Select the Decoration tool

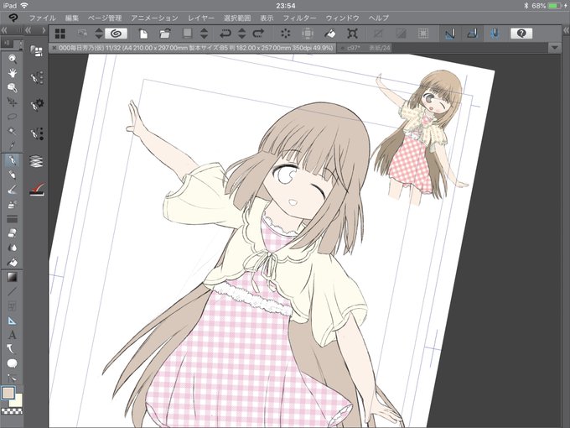click(x=13, y=219)
